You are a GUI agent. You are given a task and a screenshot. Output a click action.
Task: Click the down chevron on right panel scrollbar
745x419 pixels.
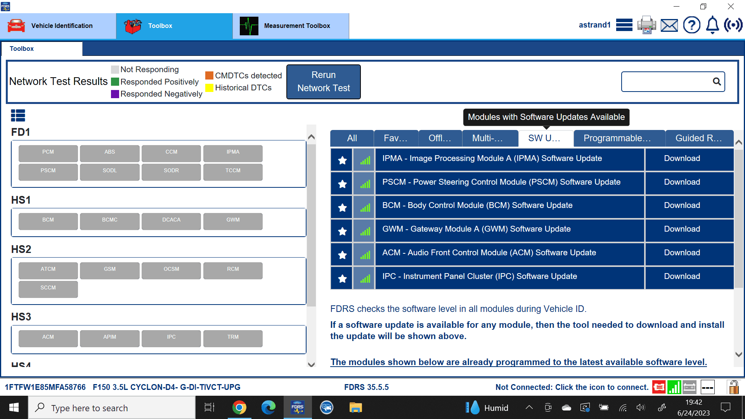[739, 354]
